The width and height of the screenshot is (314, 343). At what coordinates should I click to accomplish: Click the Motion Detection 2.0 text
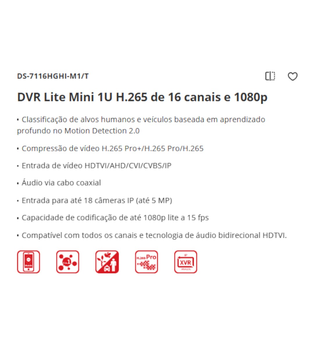(x=102, y=131)
